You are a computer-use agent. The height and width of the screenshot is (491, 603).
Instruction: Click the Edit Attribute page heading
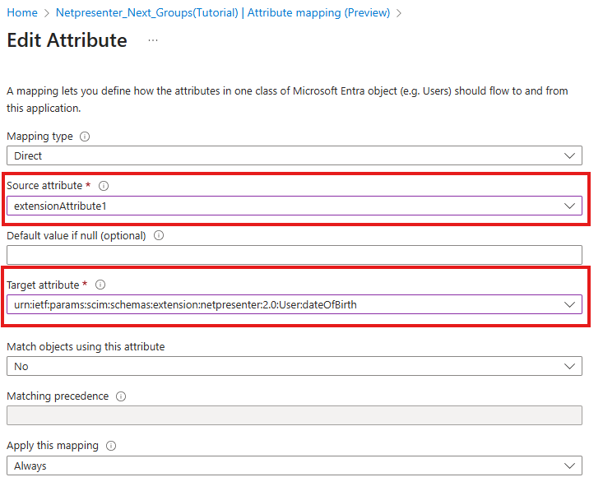[67, 40]
